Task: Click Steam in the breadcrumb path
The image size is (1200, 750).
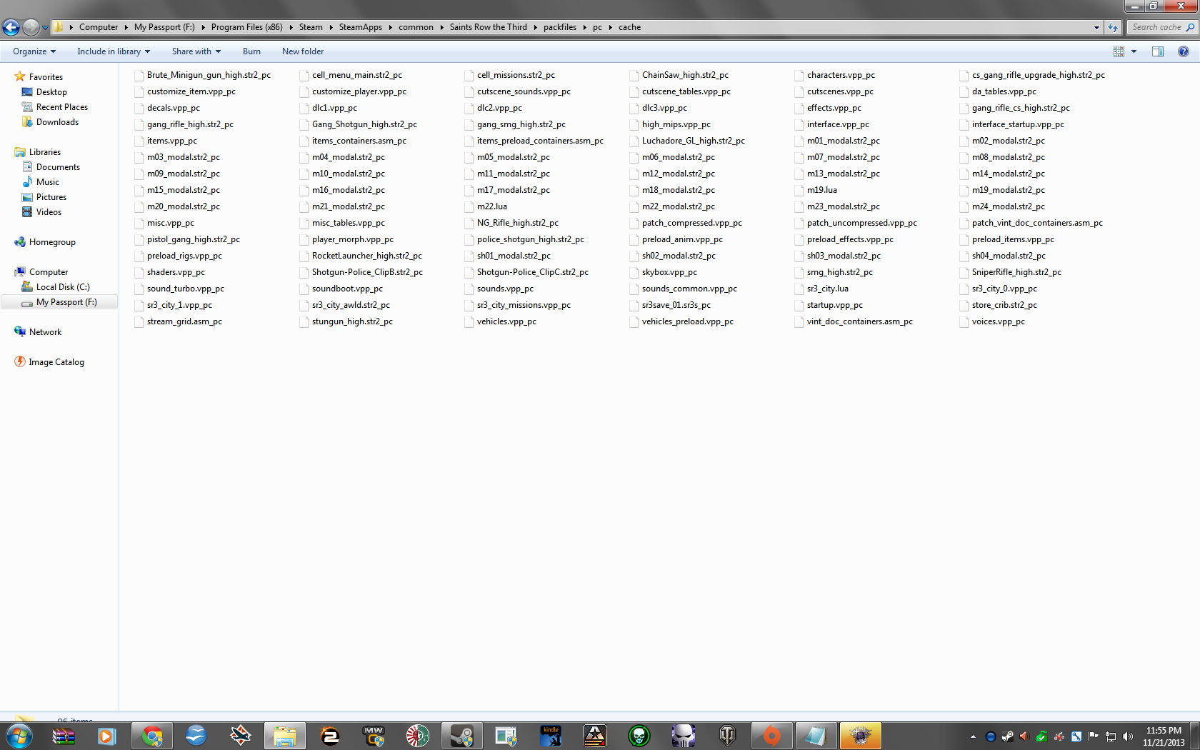Action: tap(311, 27)
